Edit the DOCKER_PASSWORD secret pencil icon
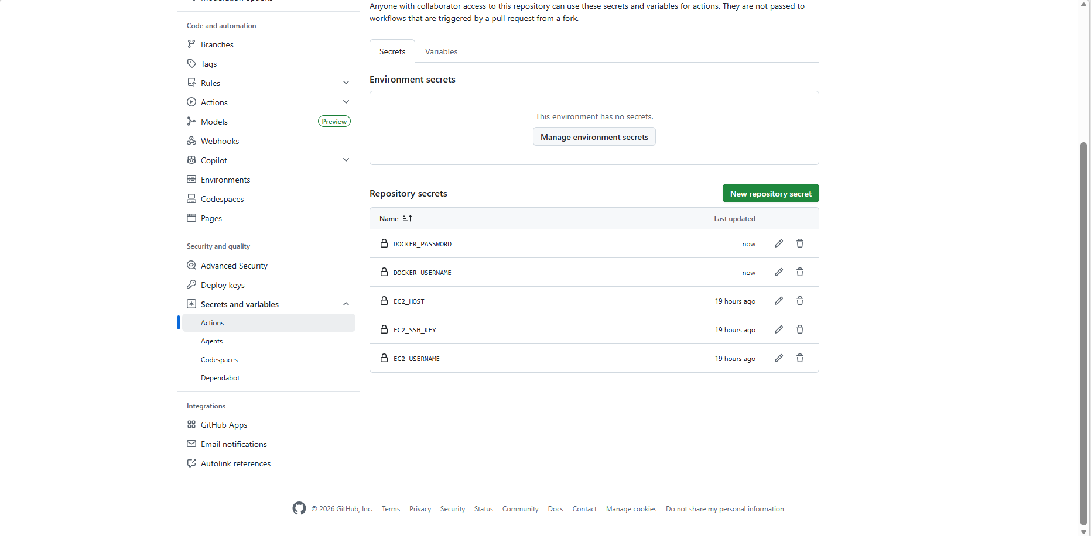This screenshot has width=1091, height=536. [779, 243]
